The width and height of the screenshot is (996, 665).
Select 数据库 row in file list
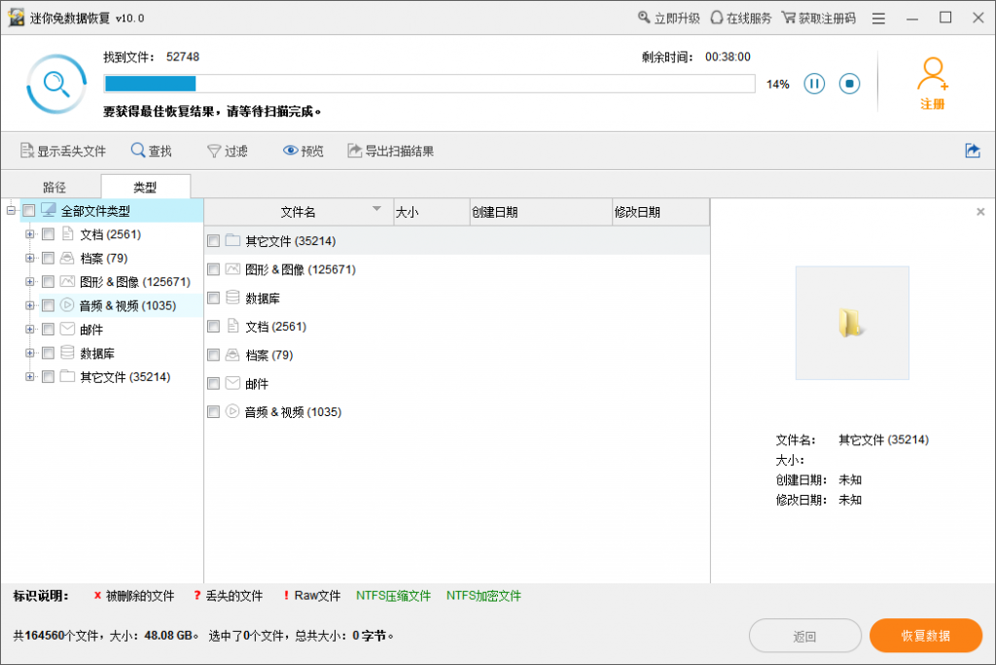tap(457, 297)
